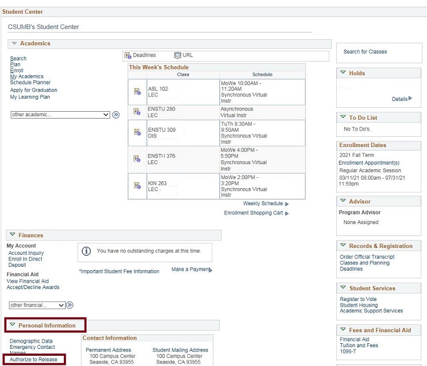The image size is (427, 366).
Task: Click Authorize to Release link
Action: pyautogui.click(x=34, y=360)
